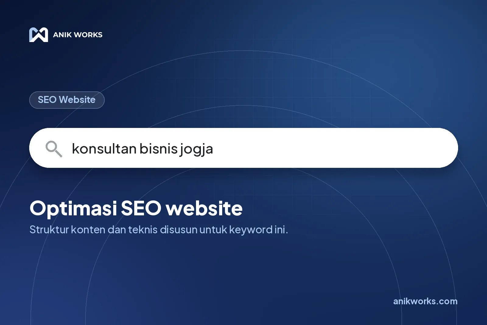The height and width of the screenshot is (325, 487).
Task: Open the anikworks.com link
Action: [x=425, y=301]
